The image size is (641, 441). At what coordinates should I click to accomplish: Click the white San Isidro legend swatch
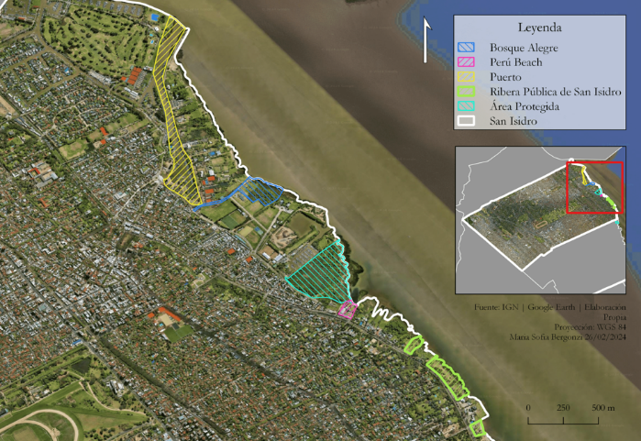point(467,121)
